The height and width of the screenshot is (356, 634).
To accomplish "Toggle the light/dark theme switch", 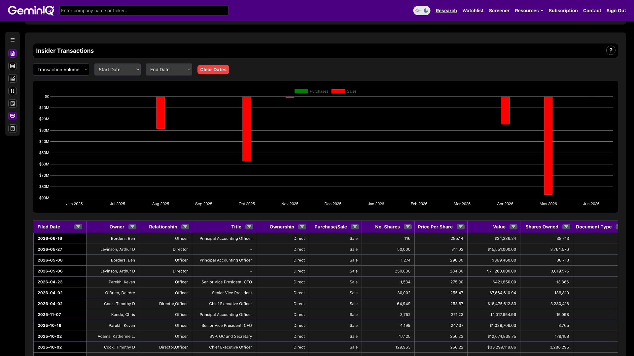I will click(x=422, y=11).
